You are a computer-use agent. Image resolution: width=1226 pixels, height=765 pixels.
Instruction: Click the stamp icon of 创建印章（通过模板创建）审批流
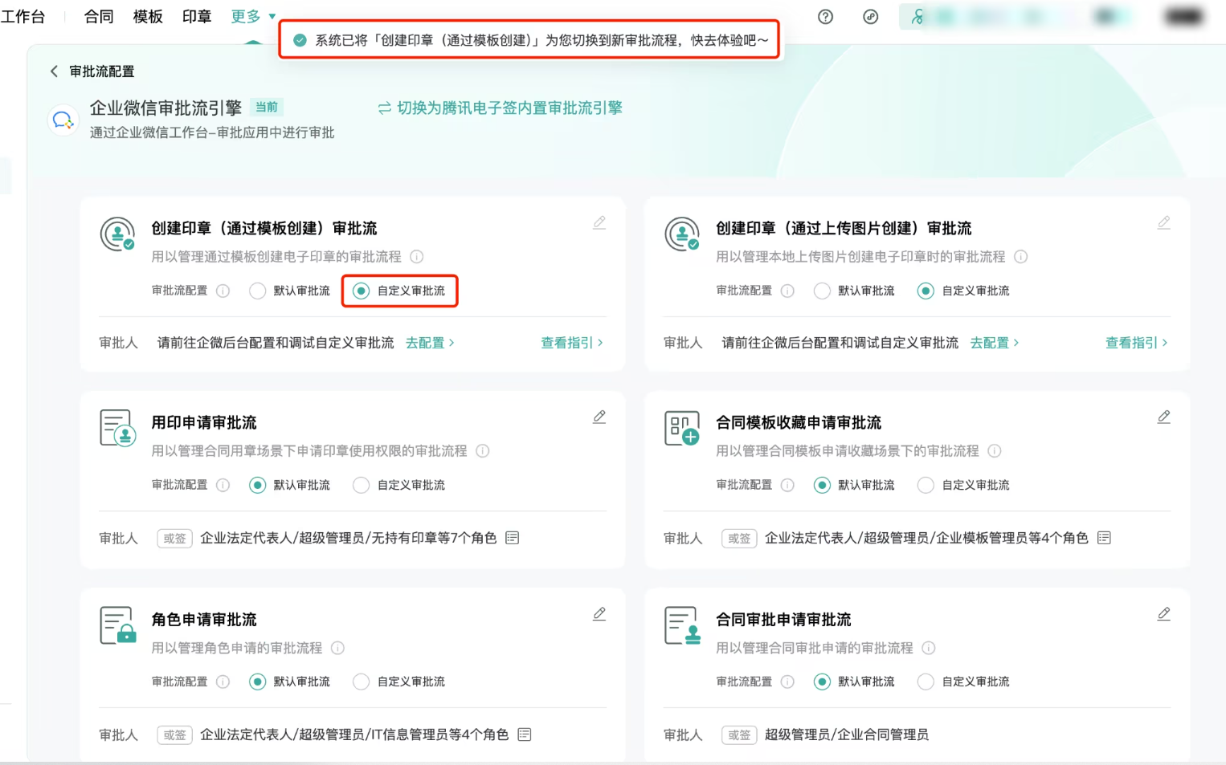pos(117,234)
